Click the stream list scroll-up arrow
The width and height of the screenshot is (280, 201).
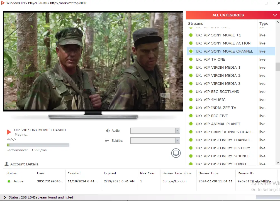click(x=277, y=22)
